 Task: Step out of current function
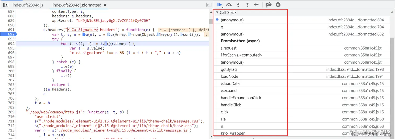point(247,5)
